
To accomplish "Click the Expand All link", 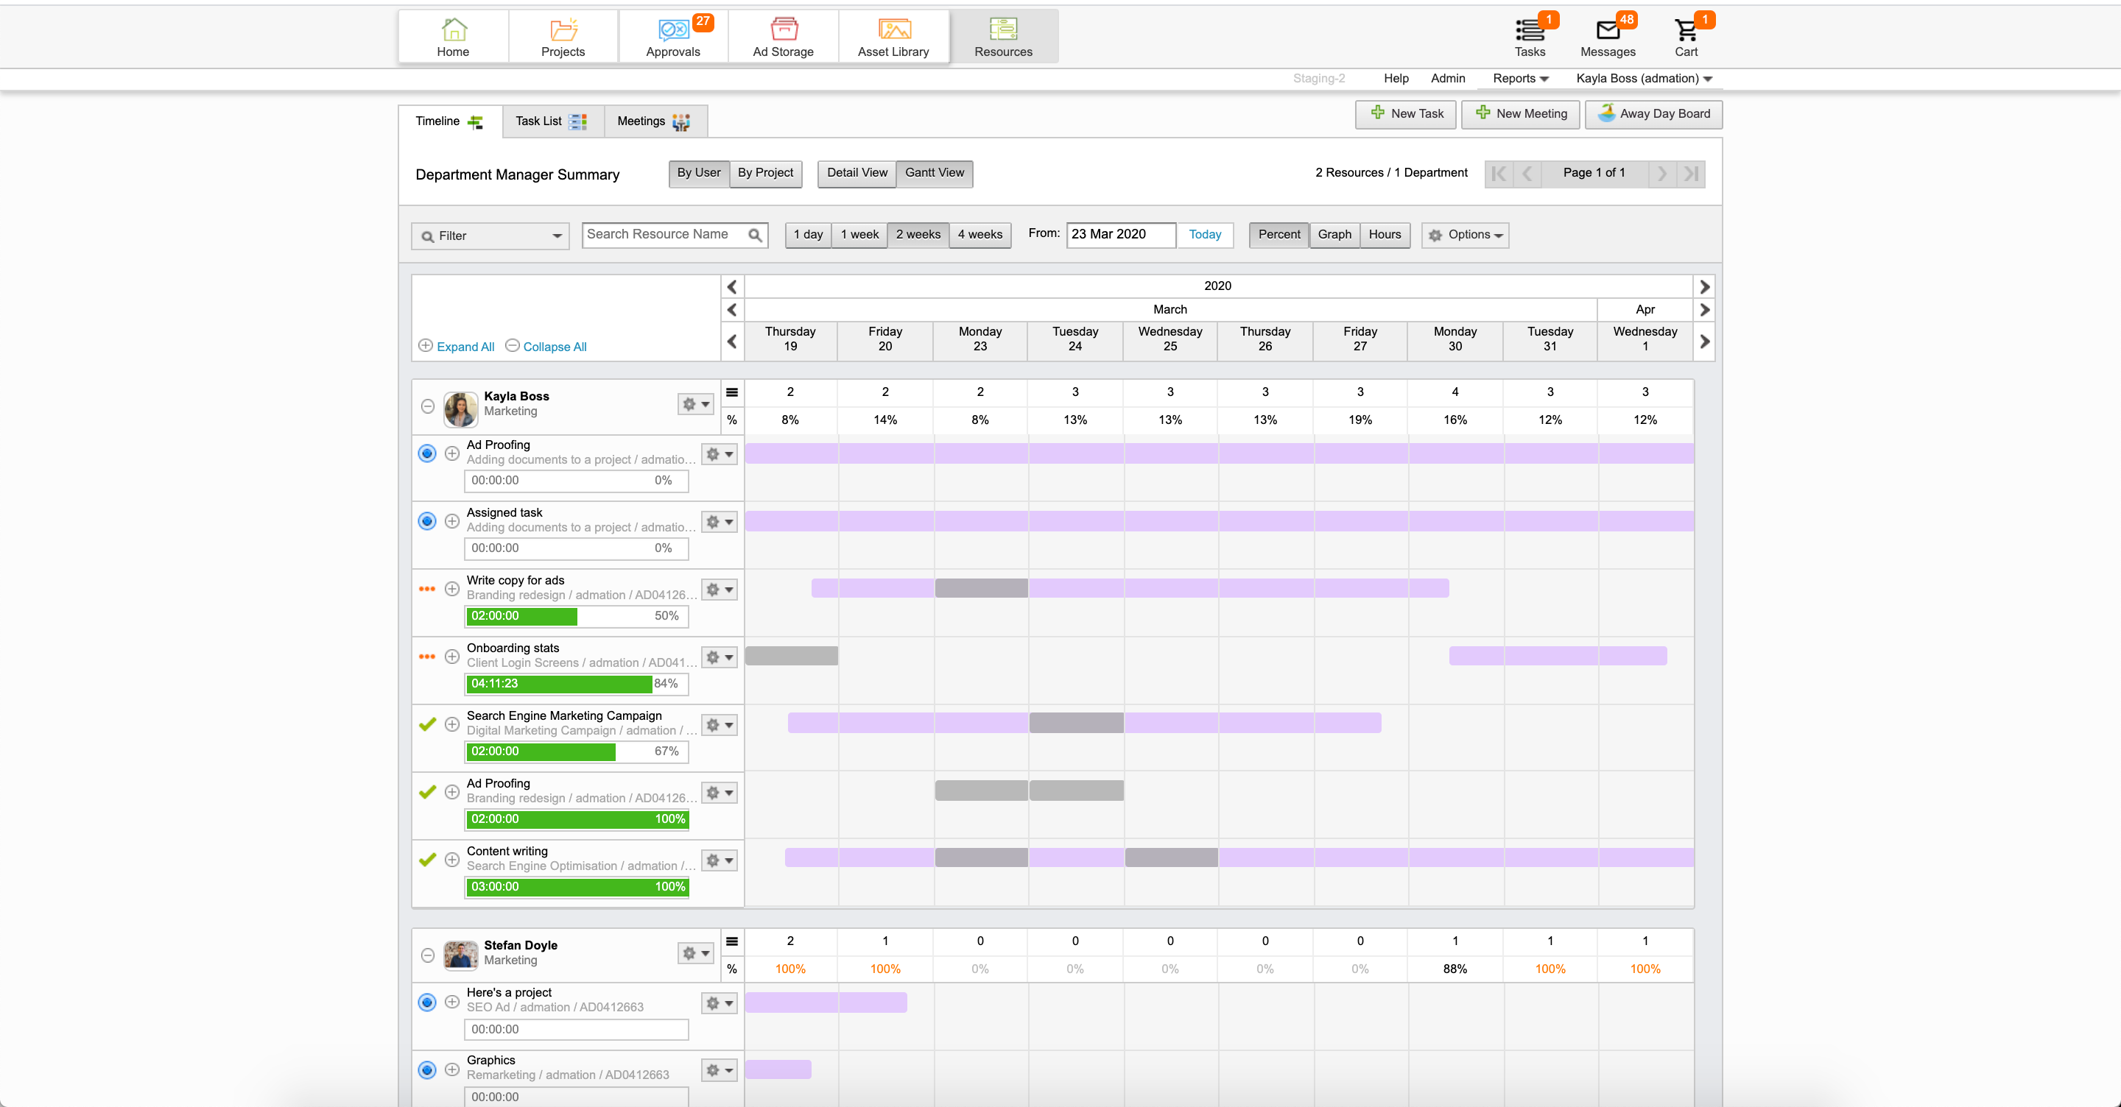I will click(x=465, y=347).
